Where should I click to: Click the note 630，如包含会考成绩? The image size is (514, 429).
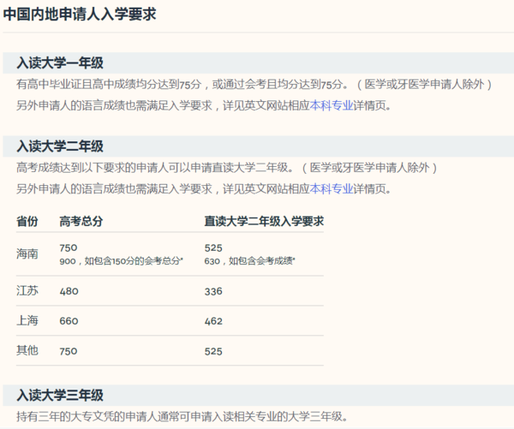[x=249, y=261]
